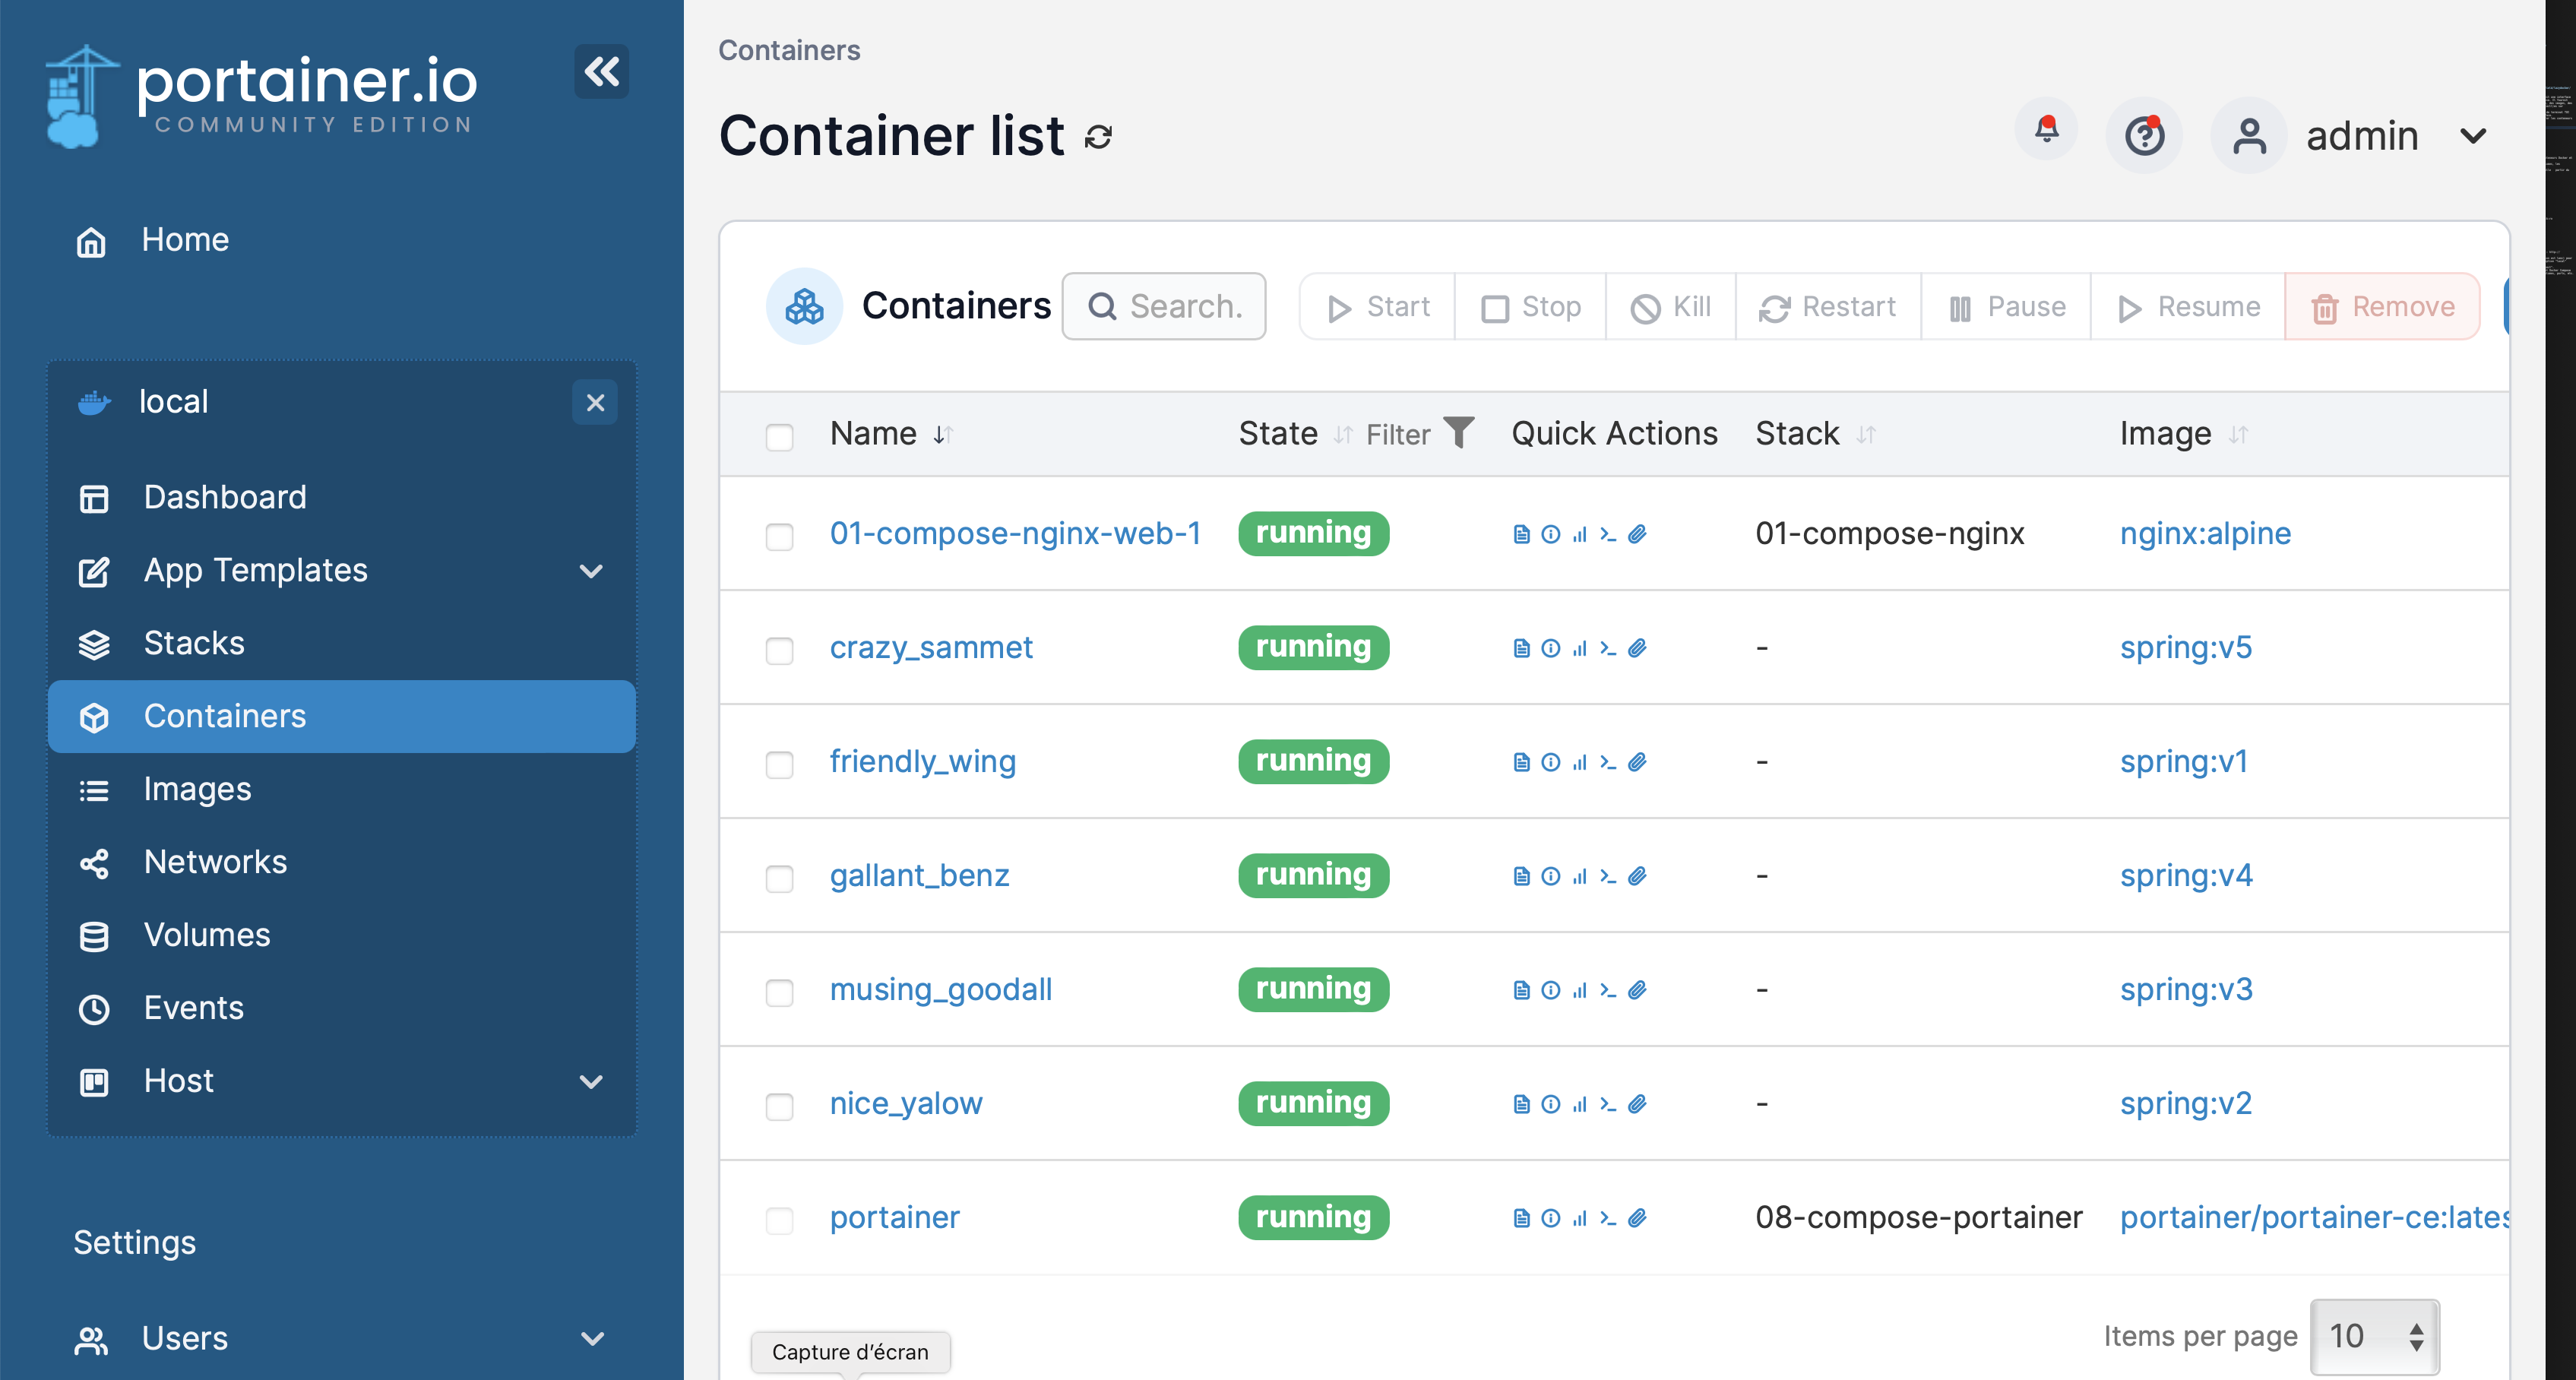Image resolution: width=2576 pixels, height=1380 pixels.
Task: Click the State filter funnel icon
Action: [x=1459, y=432]
